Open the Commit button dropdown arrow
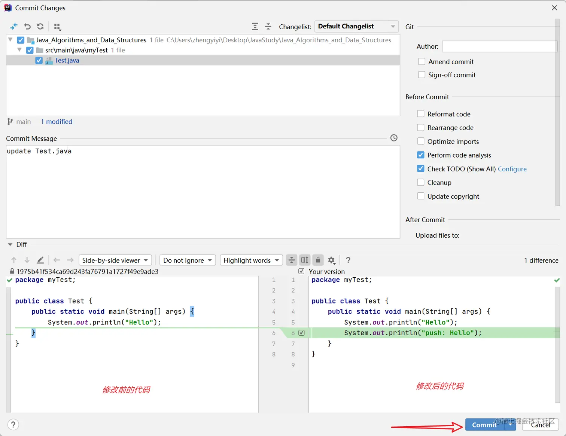566x436 pixels. (510, 424)
